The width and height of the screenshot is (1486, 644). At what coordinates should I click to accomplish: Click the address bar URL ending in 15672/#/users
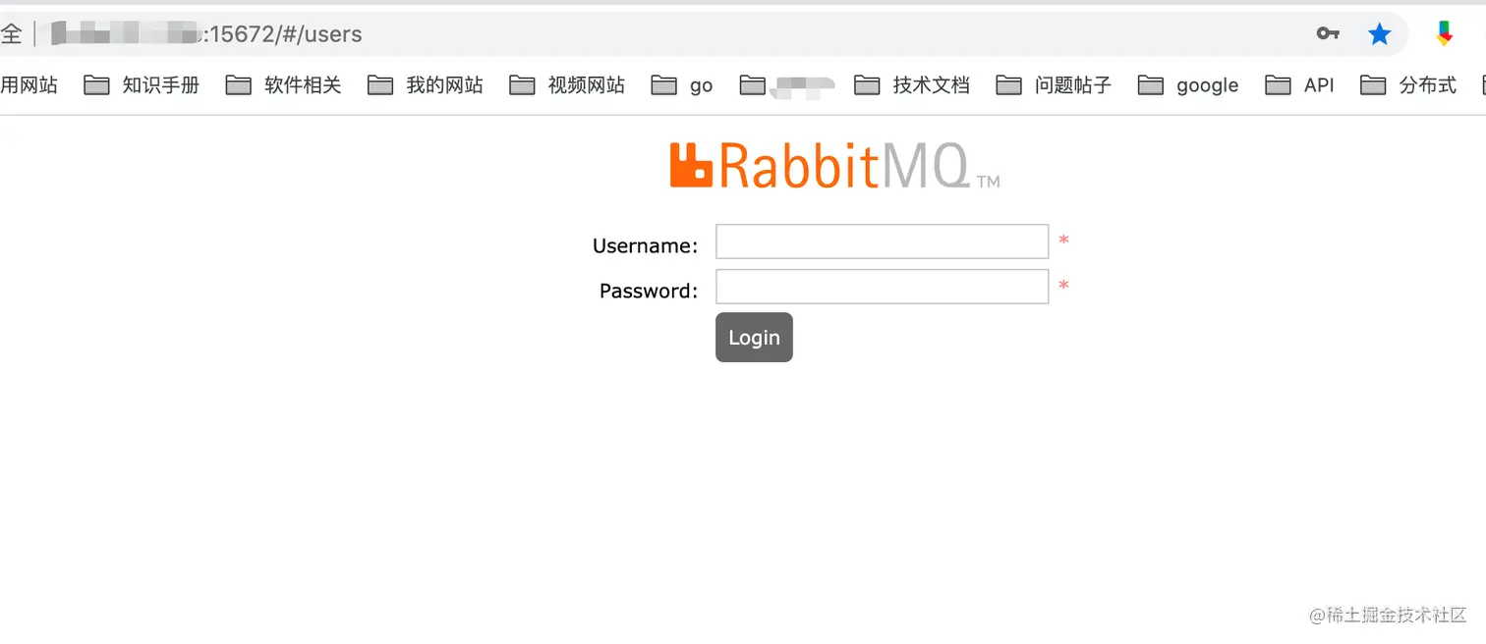coord(206,34)
